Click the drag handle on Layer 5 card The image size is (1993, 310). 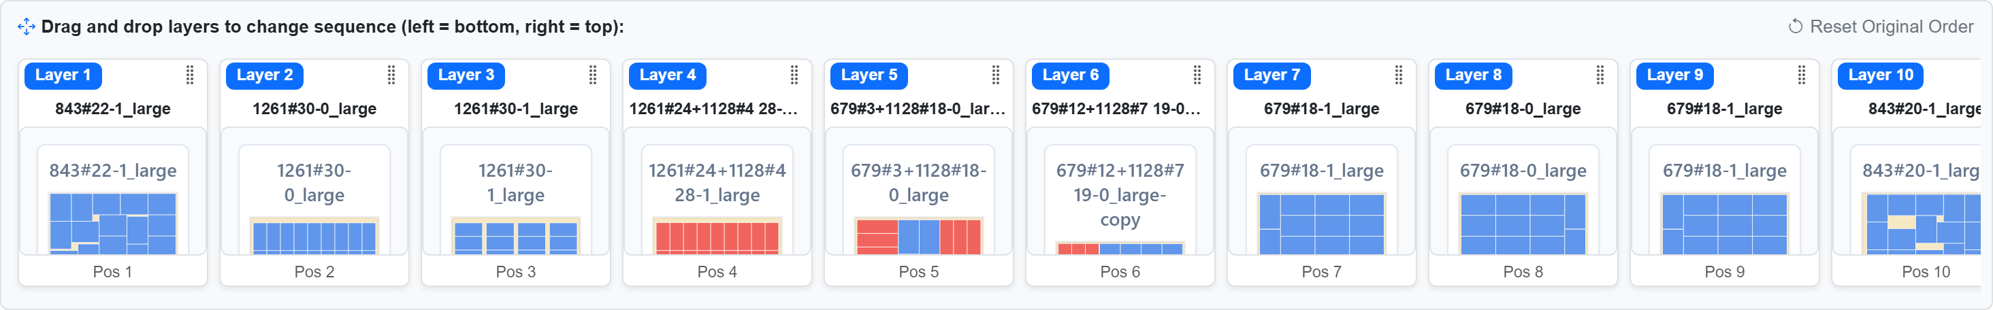996,74
